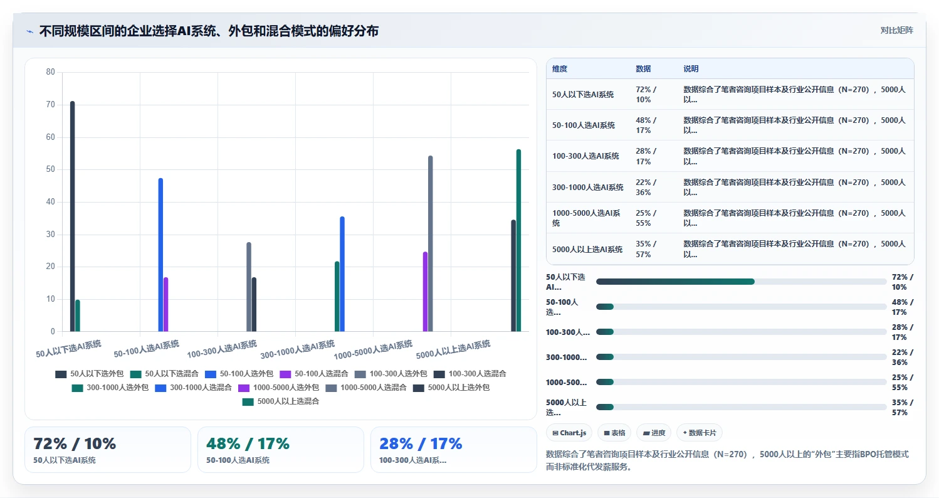939x498 pixels.
Task: Toggle the 5000人以上选混合 legend item
Action: pyautogui.click(x=280, y=401)
